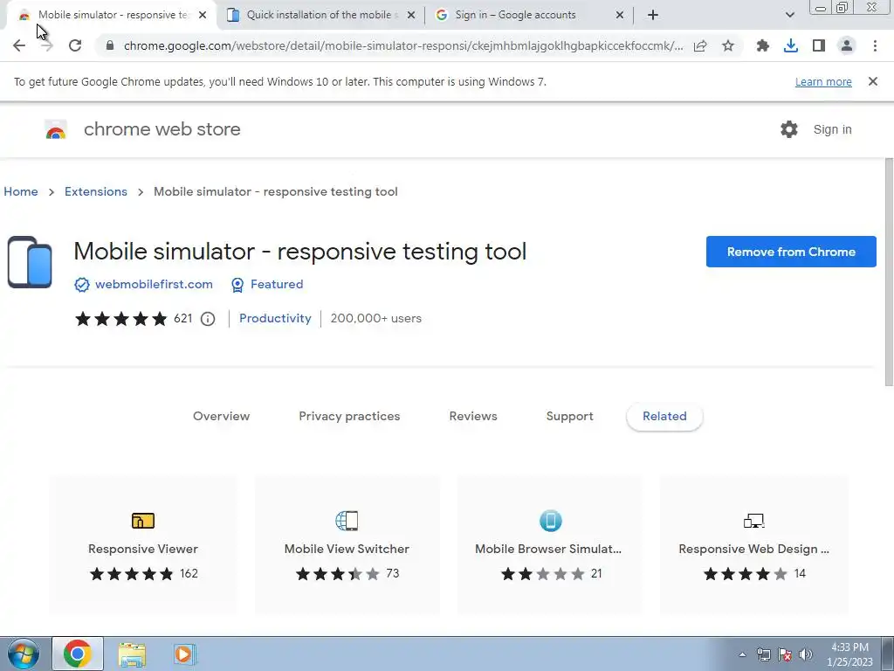Open web store settings gear

tap(789, 129)
